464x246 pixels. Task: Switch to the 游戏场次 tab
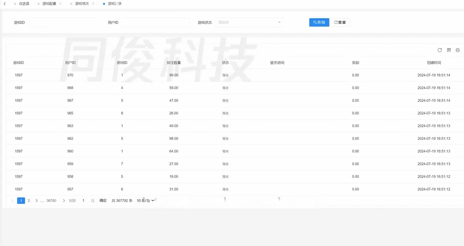click(82, 3)
